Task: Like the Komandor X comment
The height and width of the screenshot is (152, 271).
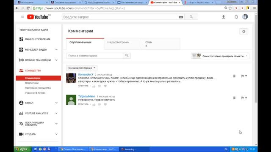Action: tap(94, 86)
